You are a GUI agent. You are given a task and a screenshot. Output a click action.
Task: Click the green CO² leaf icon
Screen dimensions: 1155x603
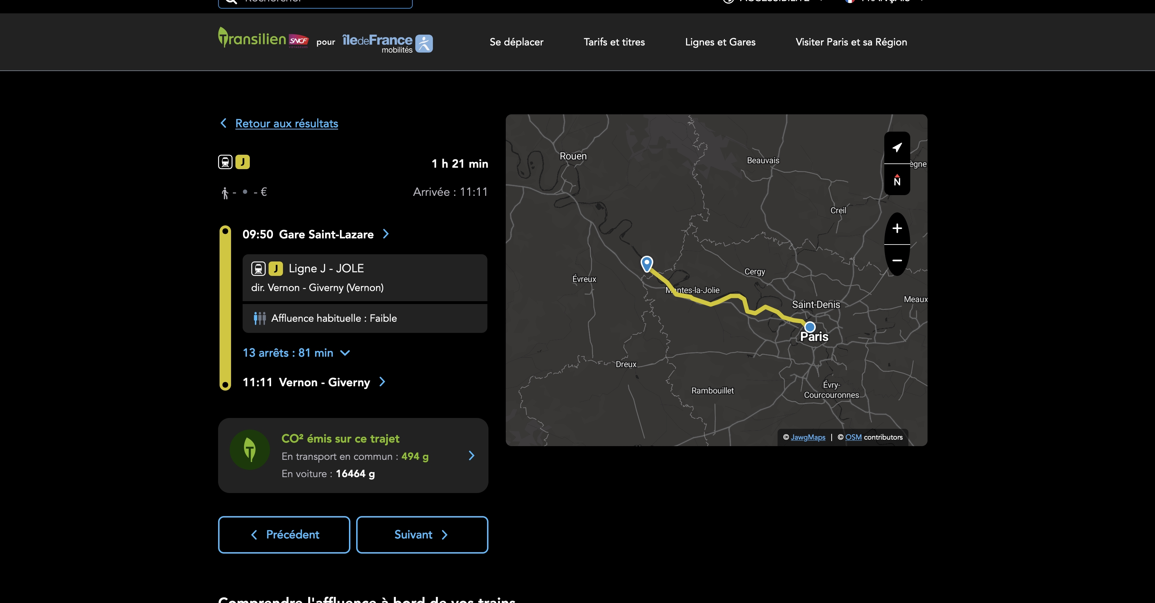(x=250, y=450)
